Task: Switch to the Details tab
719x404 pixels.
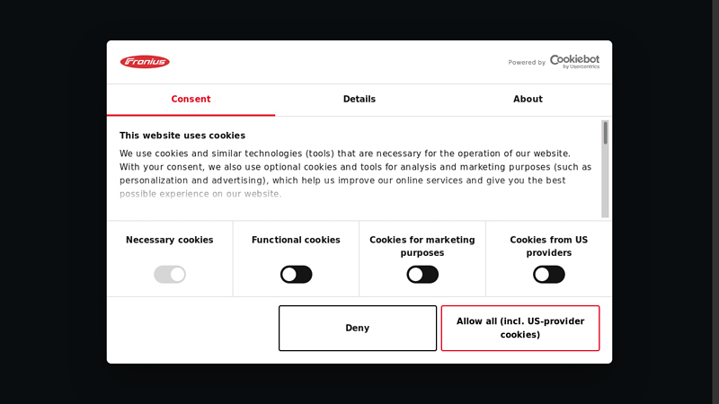Action: [x=359, y=100]
